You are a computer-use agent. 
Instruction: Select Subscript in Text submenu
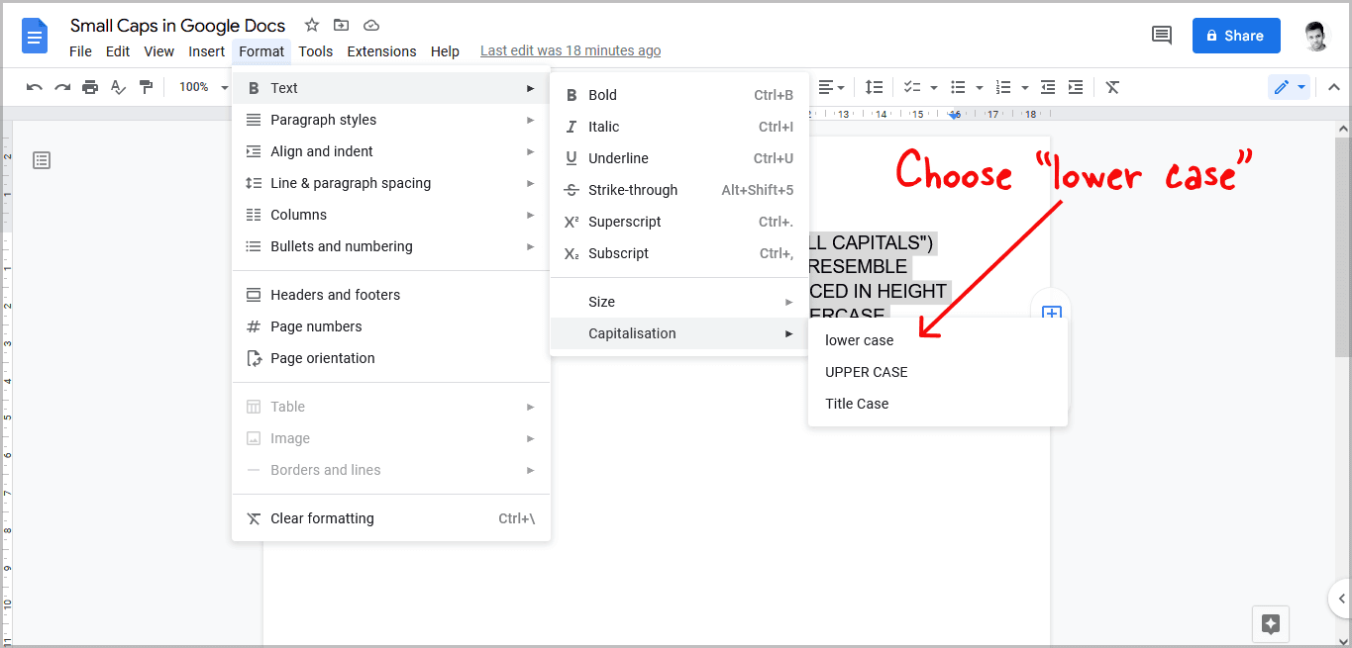point(679,253)
